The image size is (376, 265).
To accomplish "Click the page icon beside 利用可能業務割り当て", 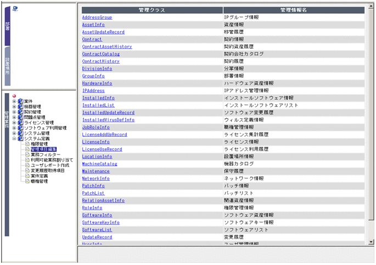I will 27,160.
